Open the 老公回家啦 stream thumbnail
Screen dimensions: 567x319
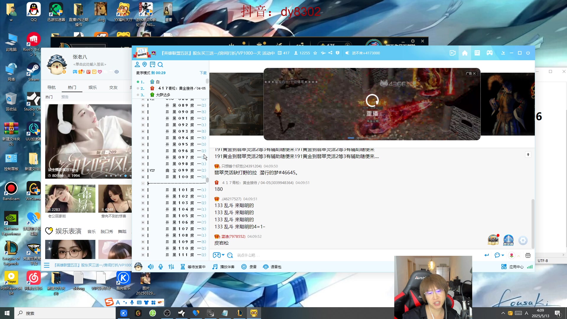click(70, 199)
